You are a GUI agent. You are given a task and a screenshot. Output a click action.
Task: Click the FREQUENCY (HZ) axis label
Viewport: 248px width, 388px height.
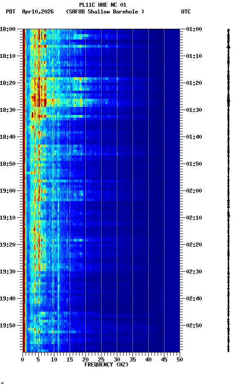click(x=106, y=365)
